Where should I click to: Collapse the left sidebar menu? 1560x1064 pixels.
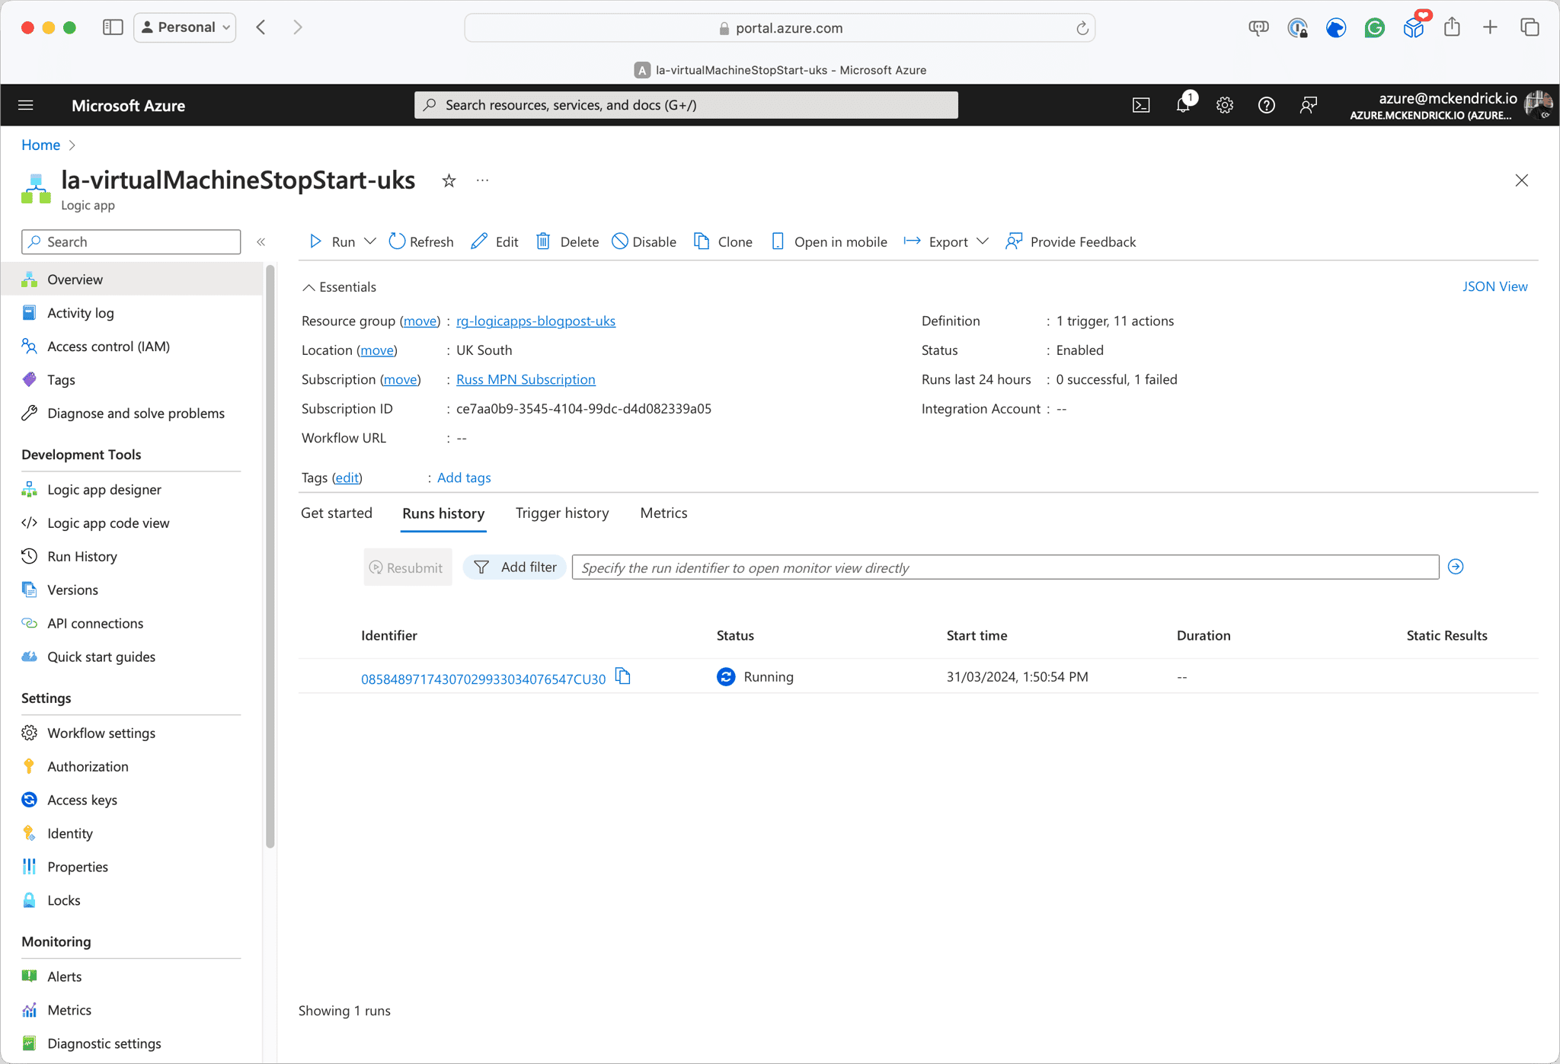(261, 241)
